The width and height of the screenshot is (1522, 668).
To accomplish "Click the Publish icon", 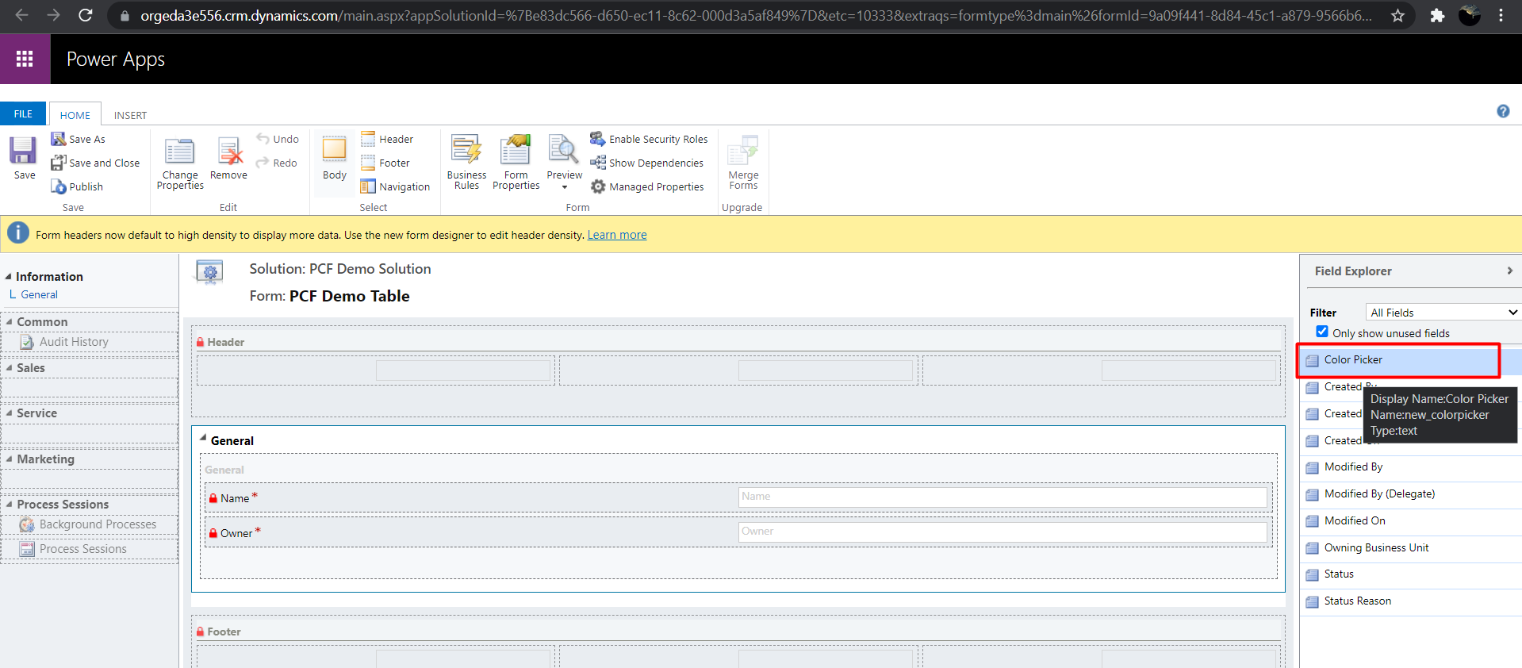I will pos(59,186).
